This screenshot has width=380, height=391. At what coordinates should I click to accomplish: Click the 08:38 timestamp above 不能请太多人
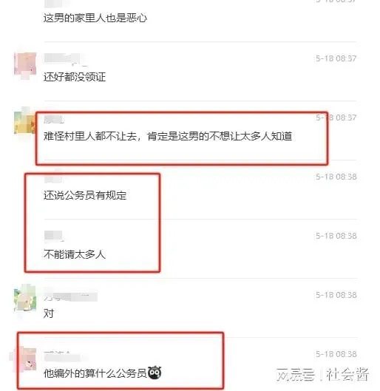[x=336, y=236]
